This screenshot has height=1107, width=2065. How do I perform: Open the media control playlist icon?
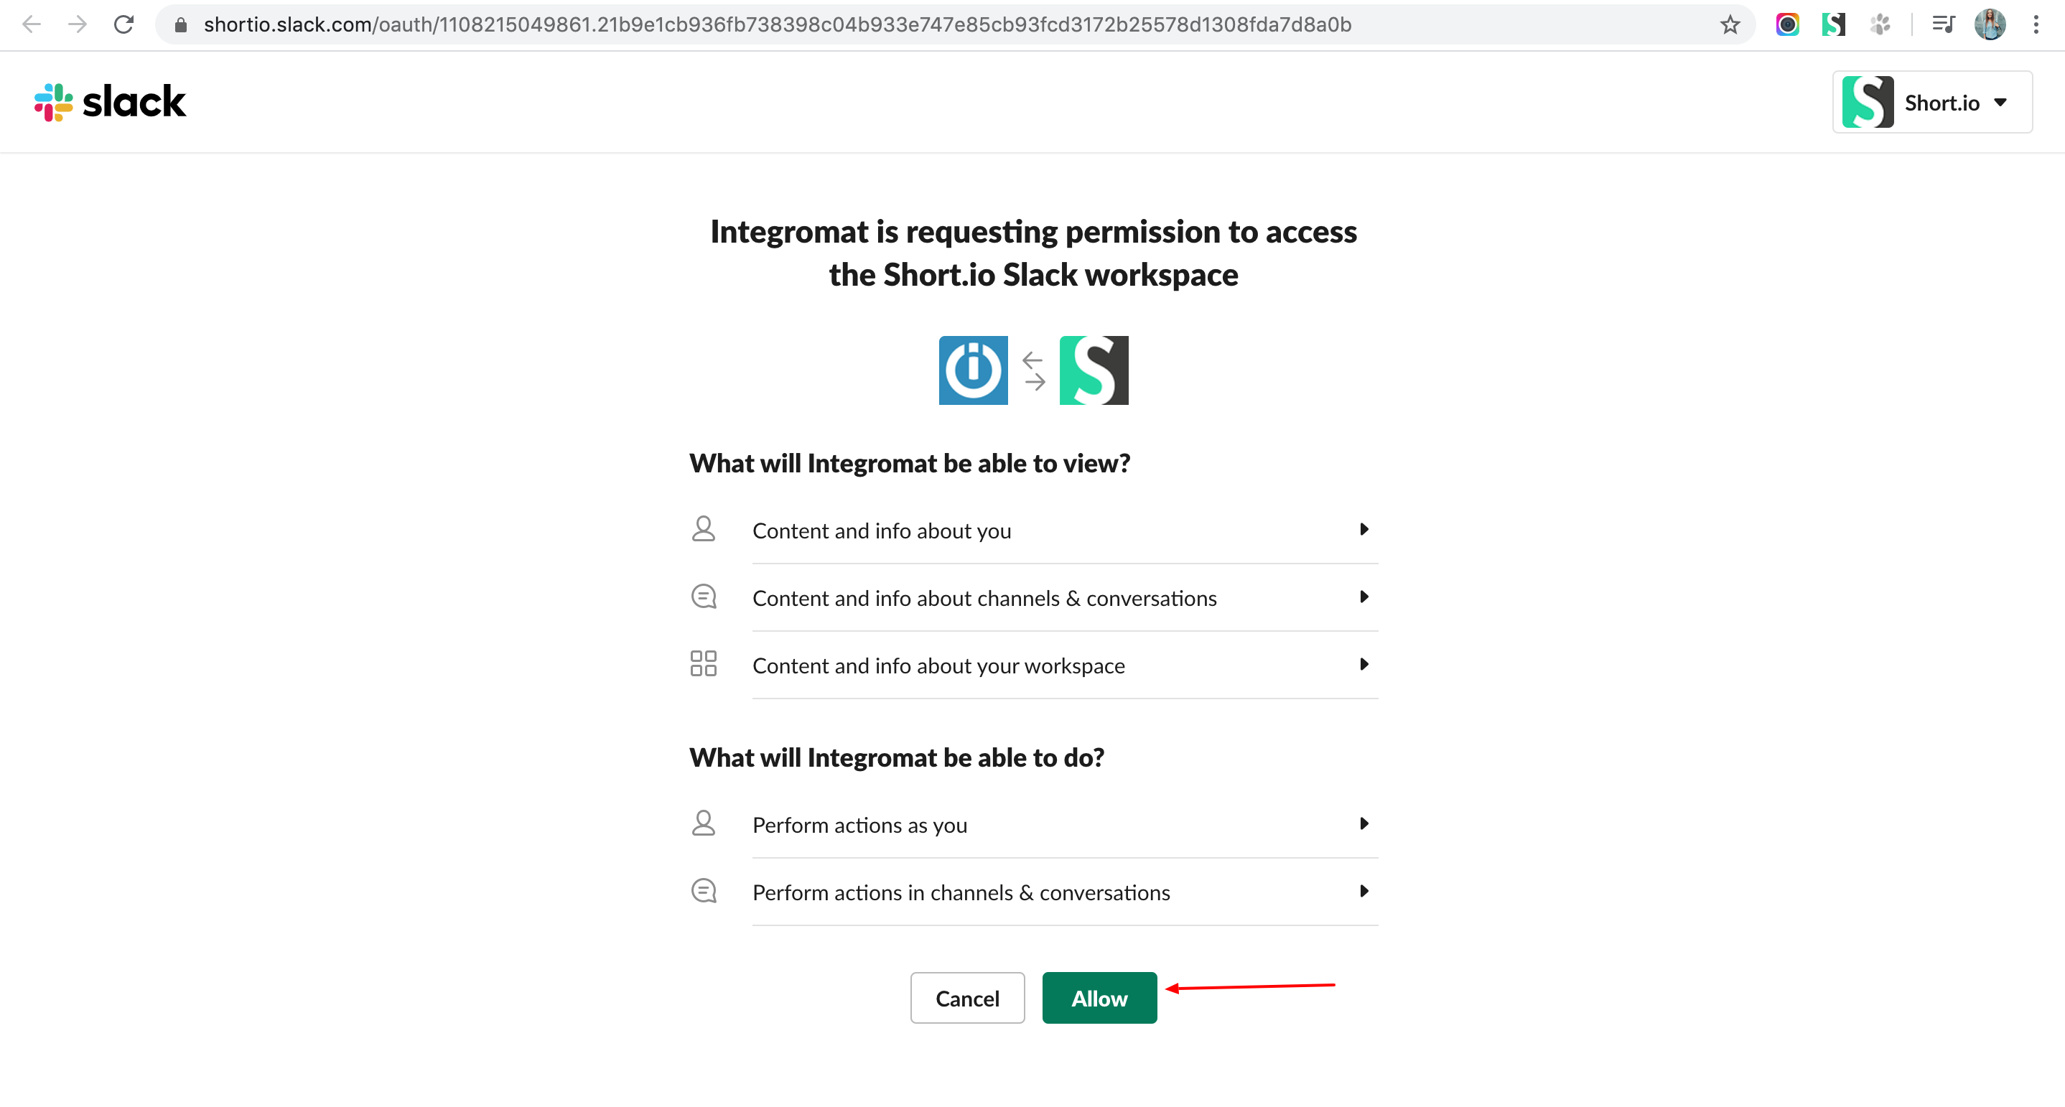tap(1943, 25)
